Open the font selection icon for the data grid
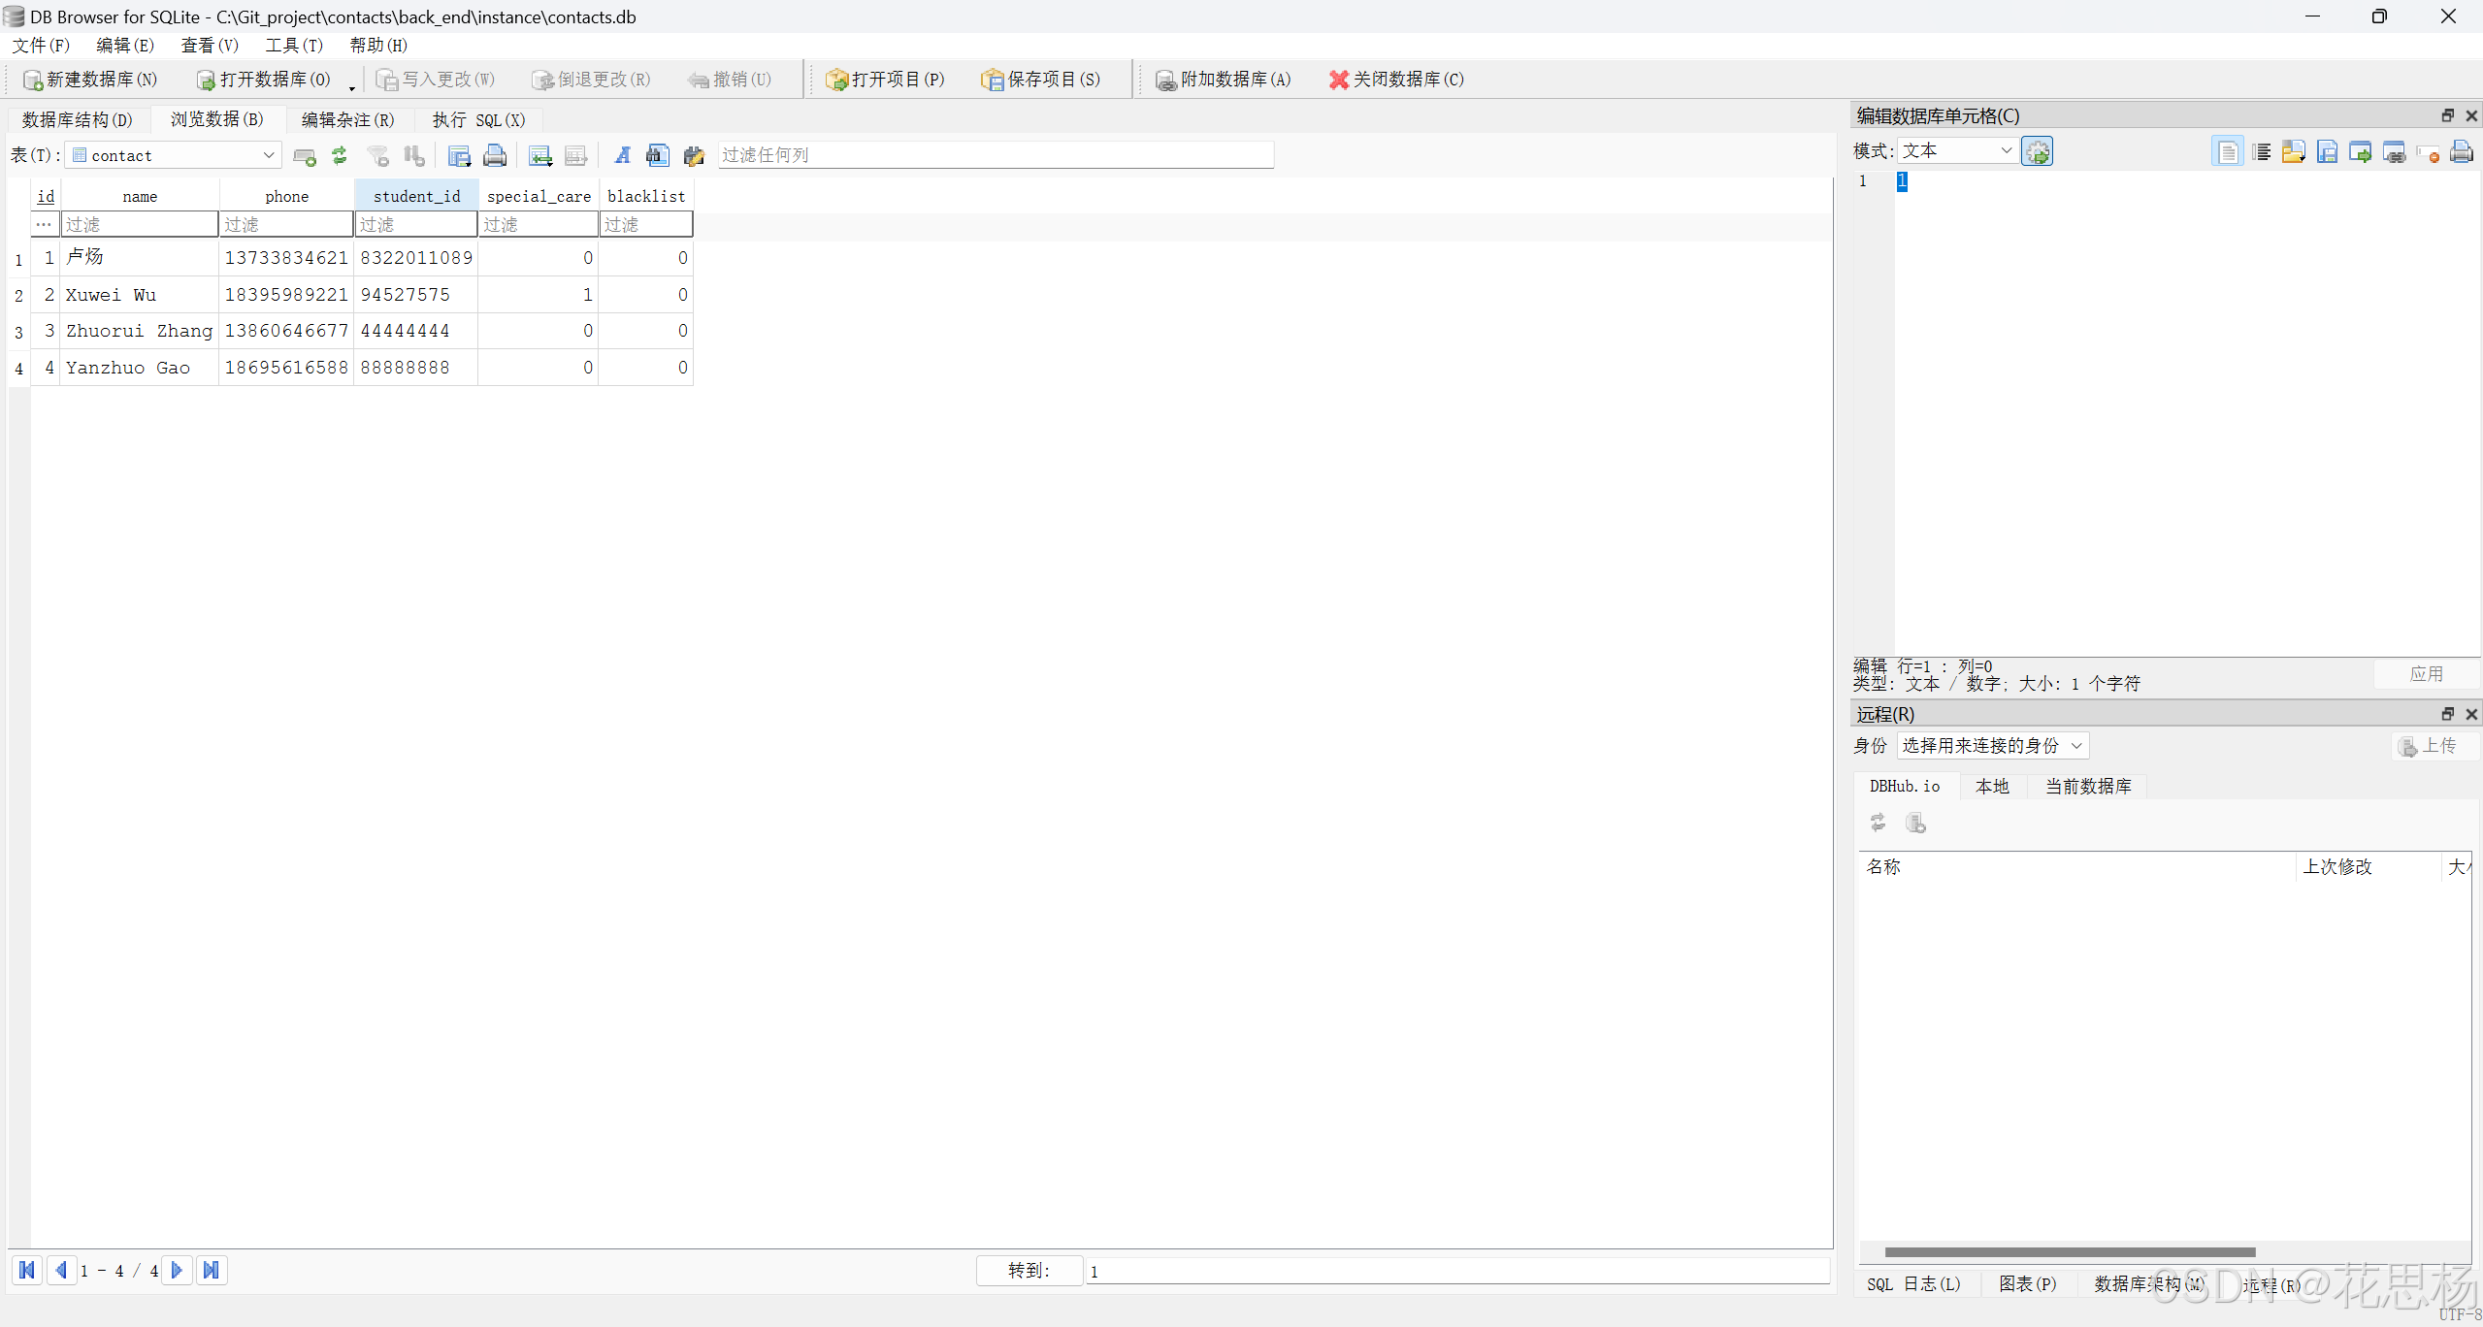This screenshot has height=1327, width=2483. coord(622,155)
